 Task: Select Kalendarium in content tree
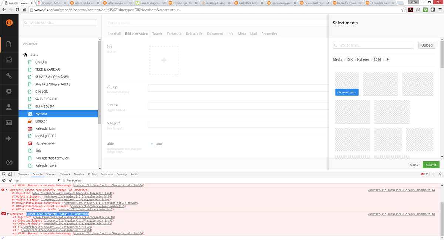45,128
